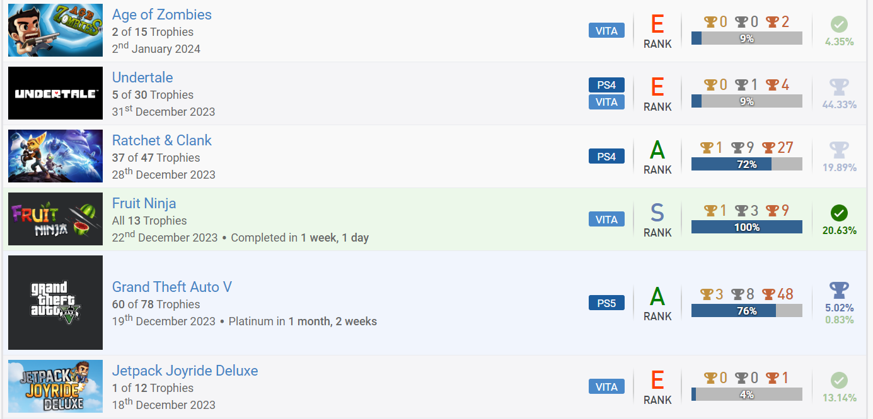This screenshot has width=873, height=419.
Task: Open the Age of Zombies game link
Action: pos(162,14)
